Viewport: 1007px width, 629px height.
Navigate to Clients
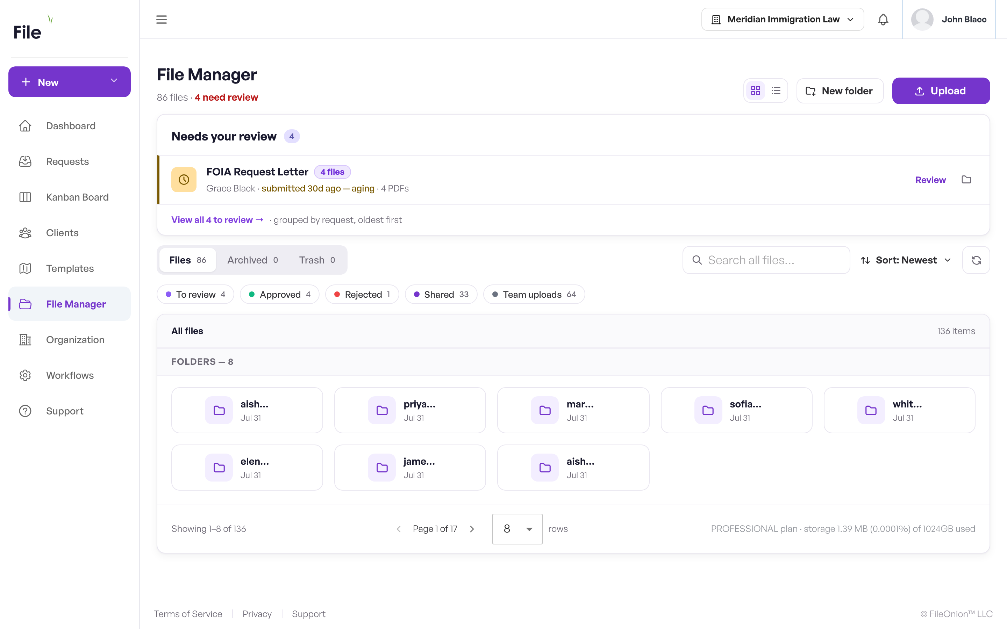click(x=70, y=233)
